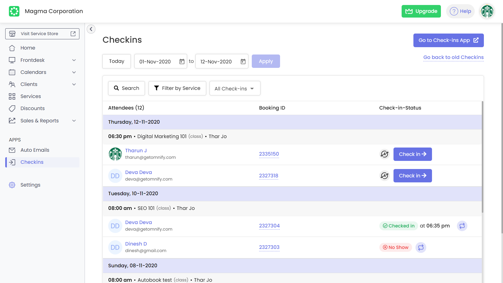Open booking ID 2327303 link

click(x=269, y=247)
